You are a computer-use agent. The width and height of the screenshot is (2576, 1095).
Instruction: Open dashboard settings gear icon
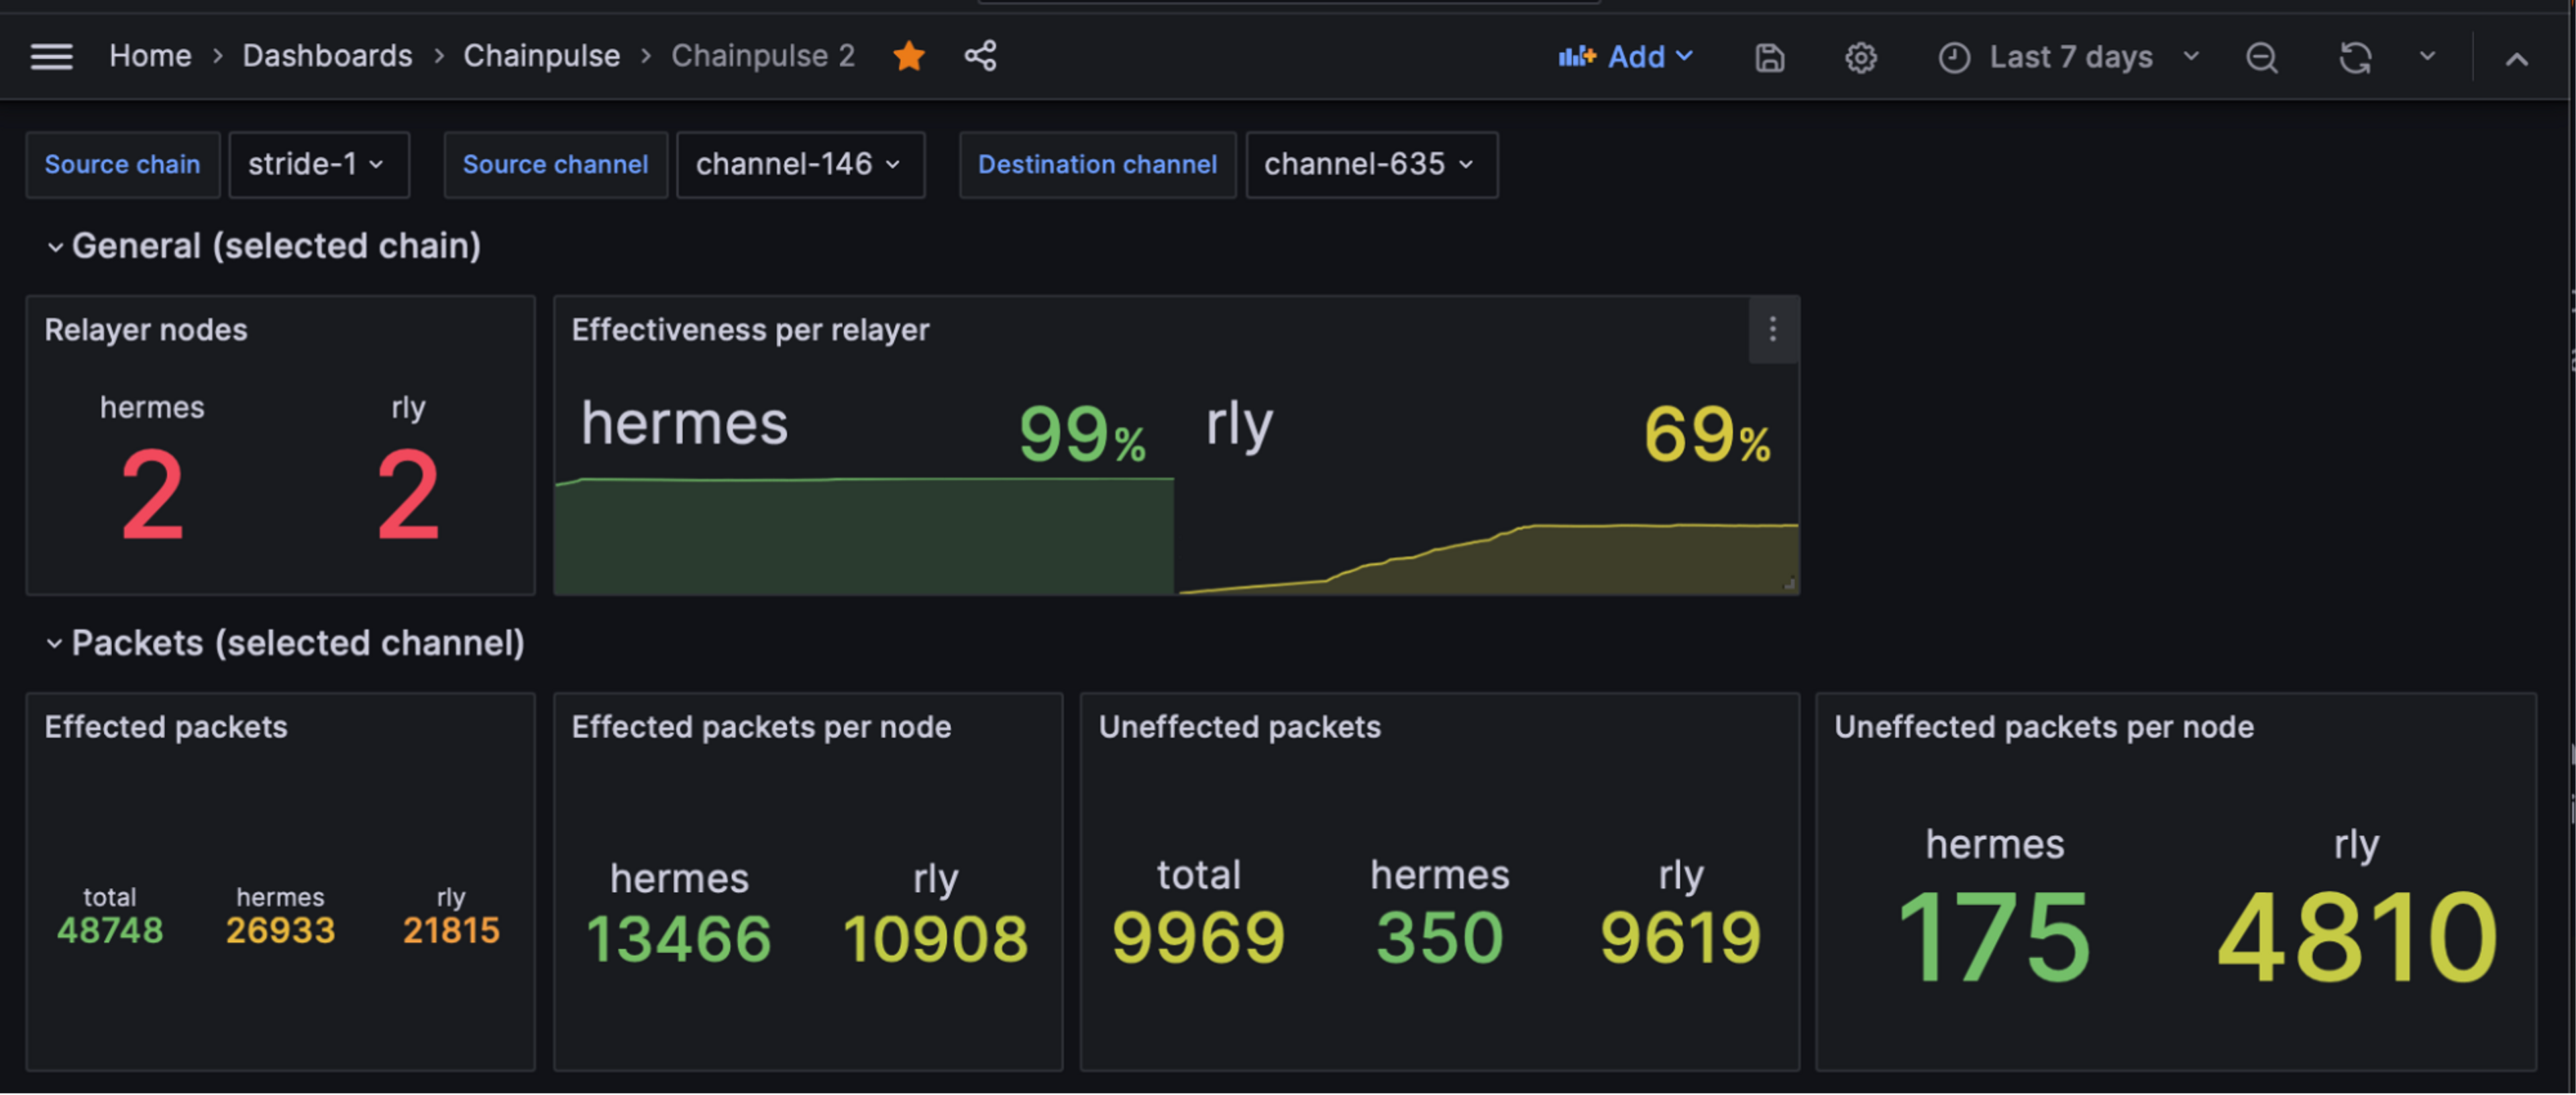pyautogui.click(x=1860, y=58)
